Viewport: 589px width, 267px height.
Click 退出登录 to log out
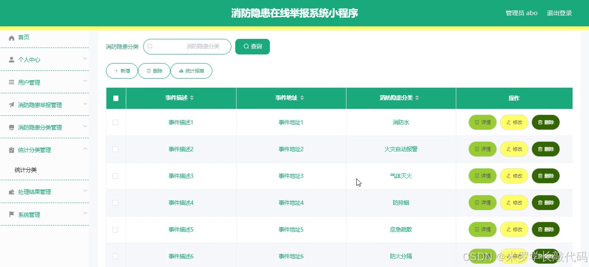coord(559,13)
